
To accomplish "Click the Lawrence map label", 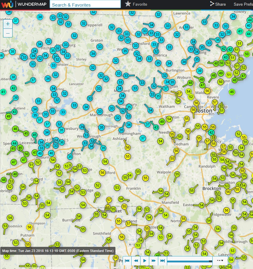I will (182, 13).
